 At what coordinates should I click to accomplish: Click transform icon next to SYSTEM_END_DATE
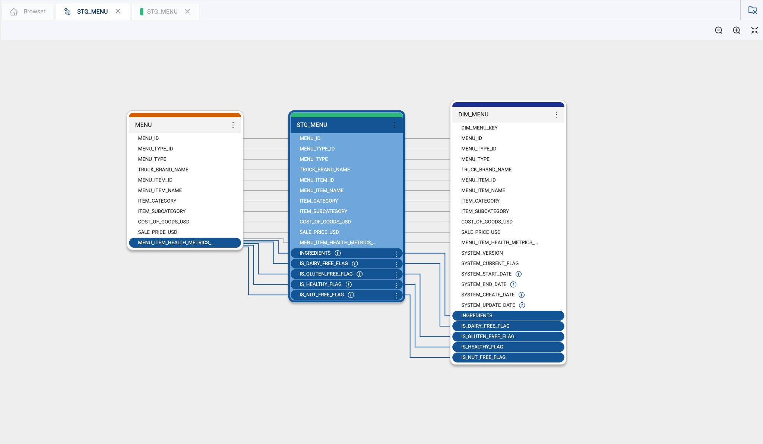(513, 284)
